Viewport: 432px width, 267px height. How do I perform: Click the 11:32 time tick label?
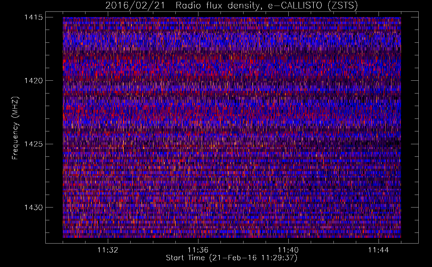pyautogui.click(x=108, y=250)
